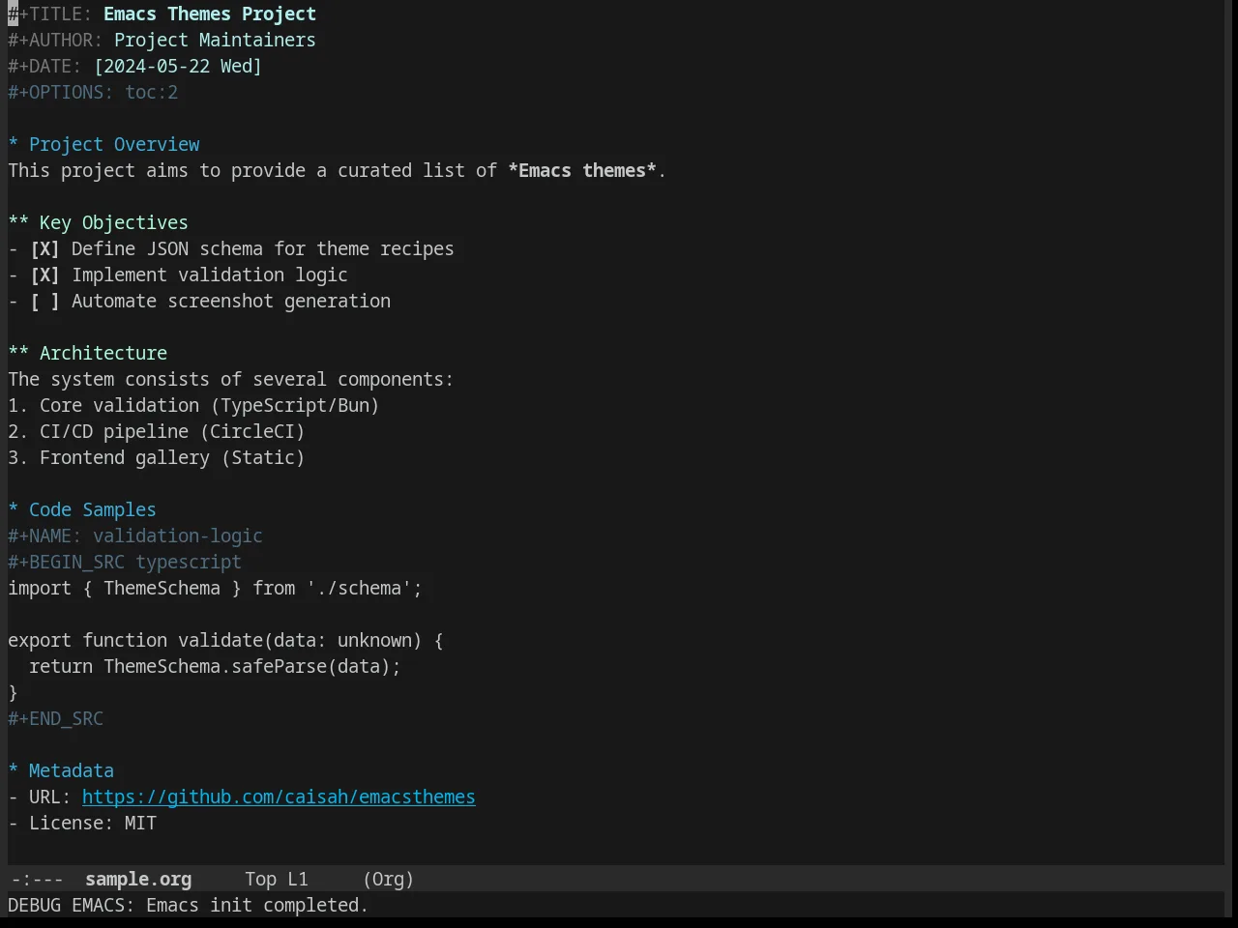This screenshot has width=1238, height=928.
Task: Click the Top L1 position indicator
Action: tap(277, 879)
